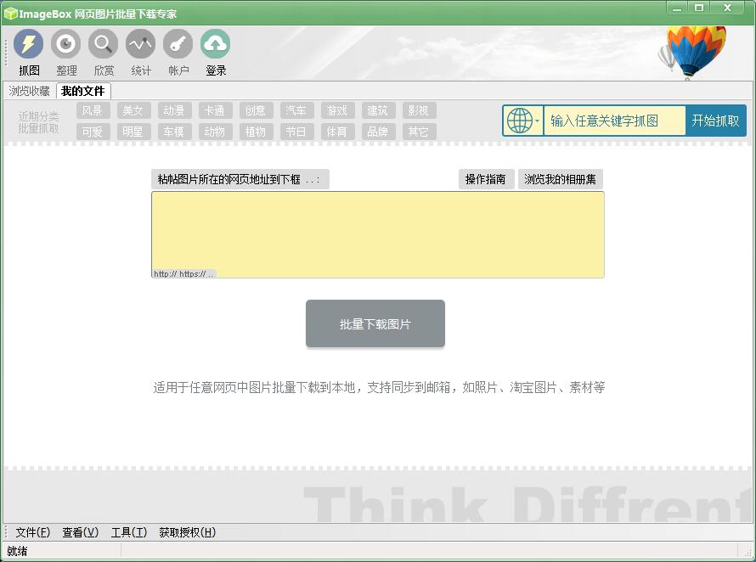Switch to the 我的文件 tab
The width and height of the screenshot is (756, 562).
[82, 91]
